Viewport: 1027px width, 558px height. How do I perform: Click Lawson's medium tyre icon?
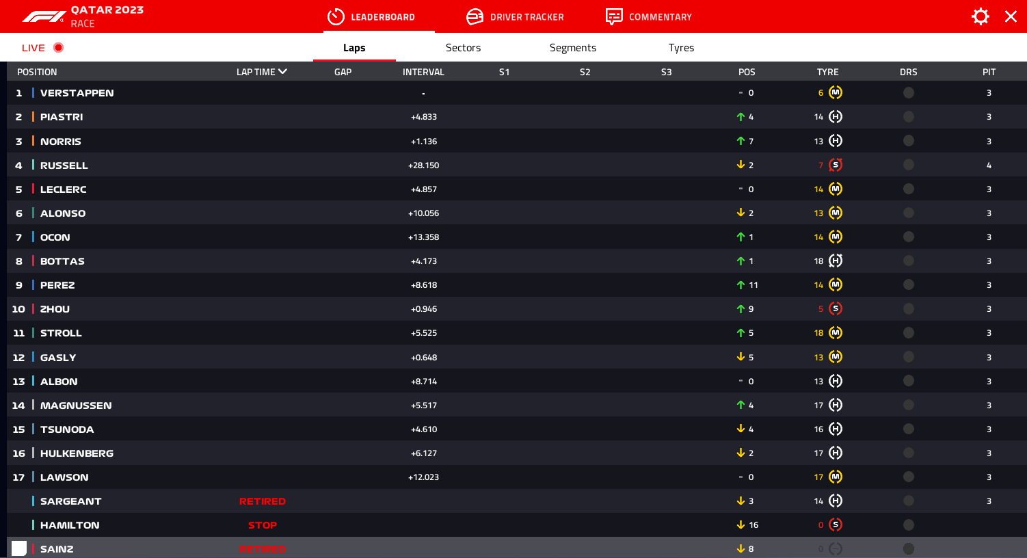pyautogui.click(x=836, y=477)
